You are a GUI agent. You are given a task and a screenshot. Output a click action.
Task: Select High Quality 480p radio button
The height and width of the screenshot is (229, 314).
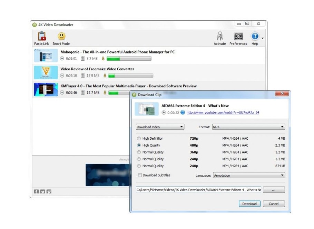(139, 145)
